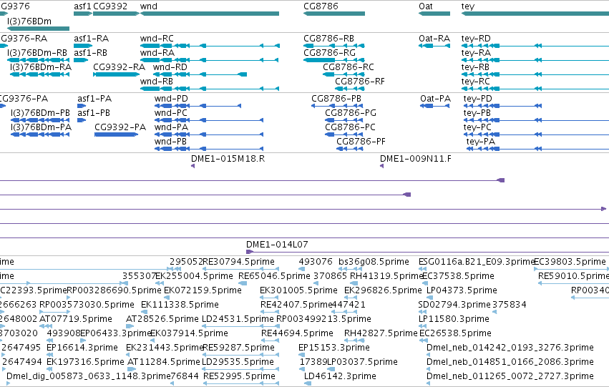Click tey-PA protein label

coord(481,142)
